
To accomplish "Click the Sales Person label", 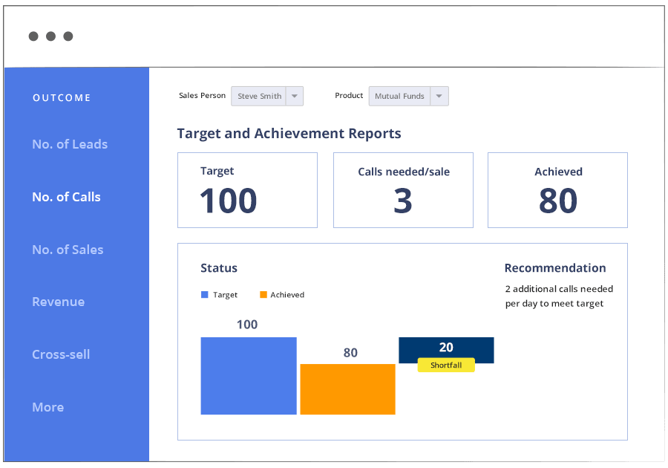I will [202, 96].
